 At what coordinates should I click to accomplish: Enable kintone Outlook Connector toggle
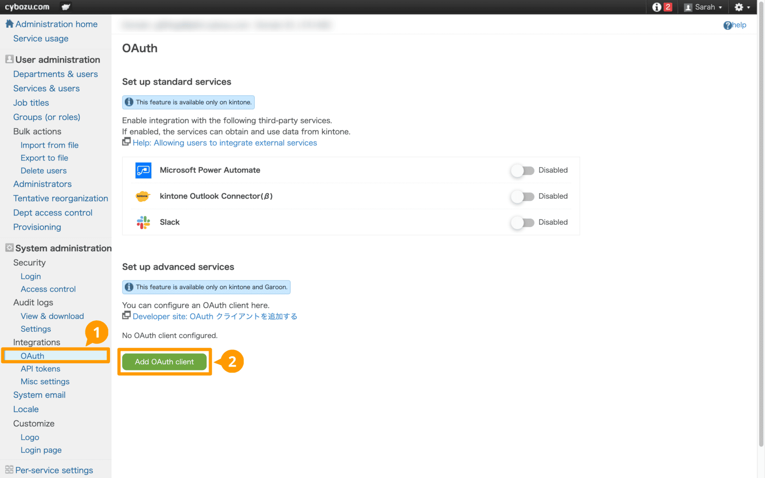click(522, 196)
